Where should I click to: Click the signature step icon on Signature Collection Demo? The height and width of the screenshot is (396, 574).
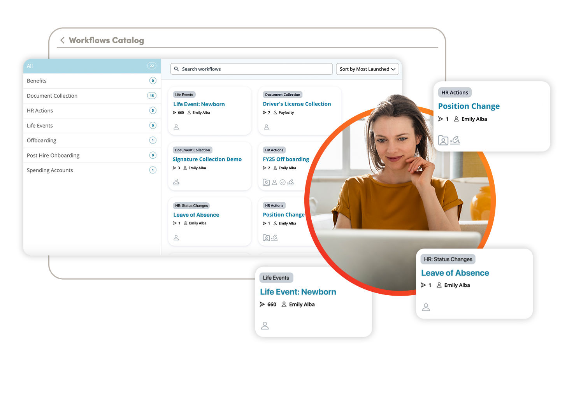coord(176,182)
